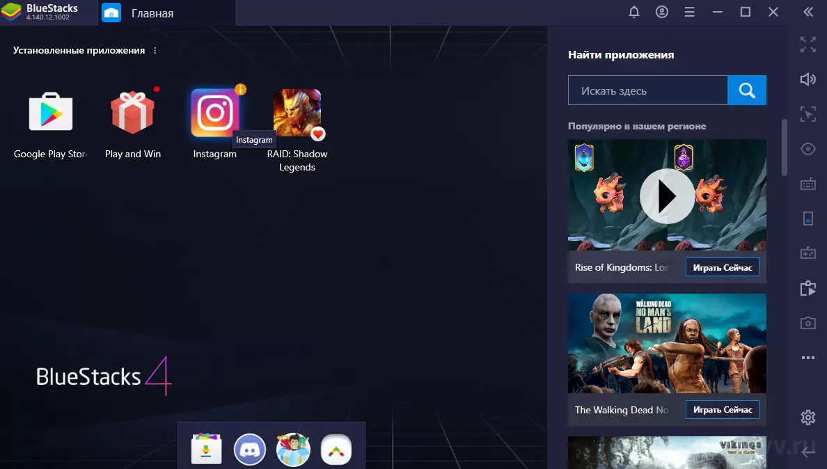The width and height of the screenshot is (827, 469).
Task: Click Играть Сейчас for The Walking Dead
Action: coord(722,409)
